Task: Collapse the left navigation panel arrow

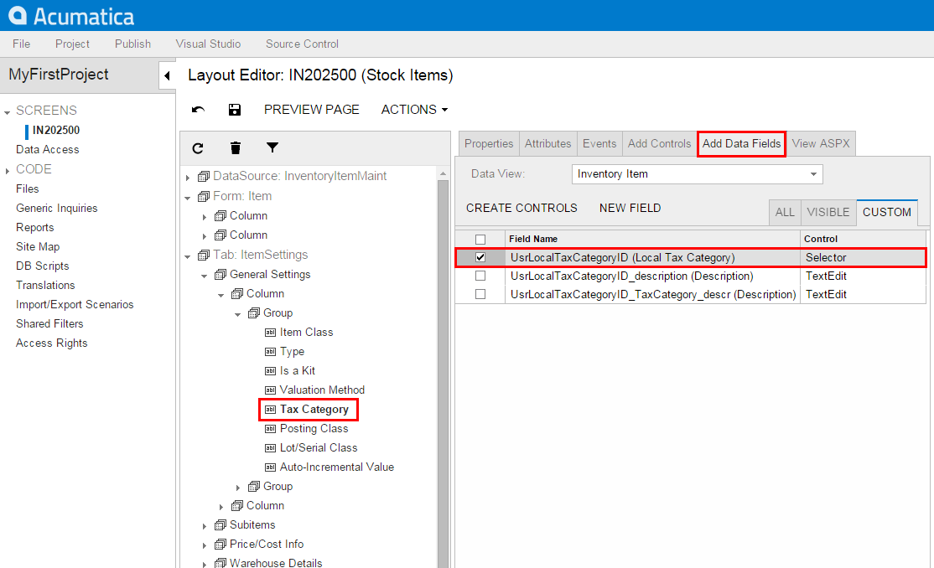Action: tap(167, 76)
